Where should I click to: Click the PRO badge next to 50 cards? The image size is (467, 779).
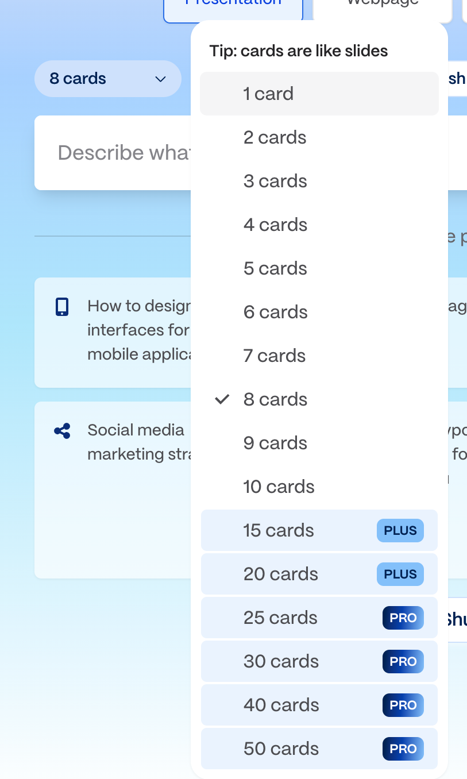click(403, 749)
